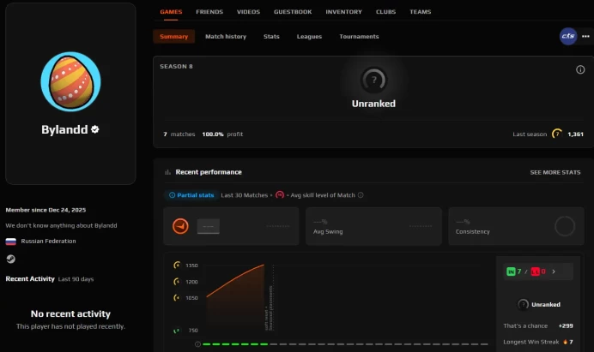Click the orange rating gauge icon
Screen dimensions: 594x352
[180, 226]
